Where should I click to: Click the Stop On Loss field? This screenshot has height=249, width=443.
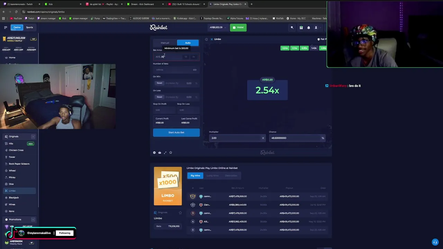click(x=188, y=110)
